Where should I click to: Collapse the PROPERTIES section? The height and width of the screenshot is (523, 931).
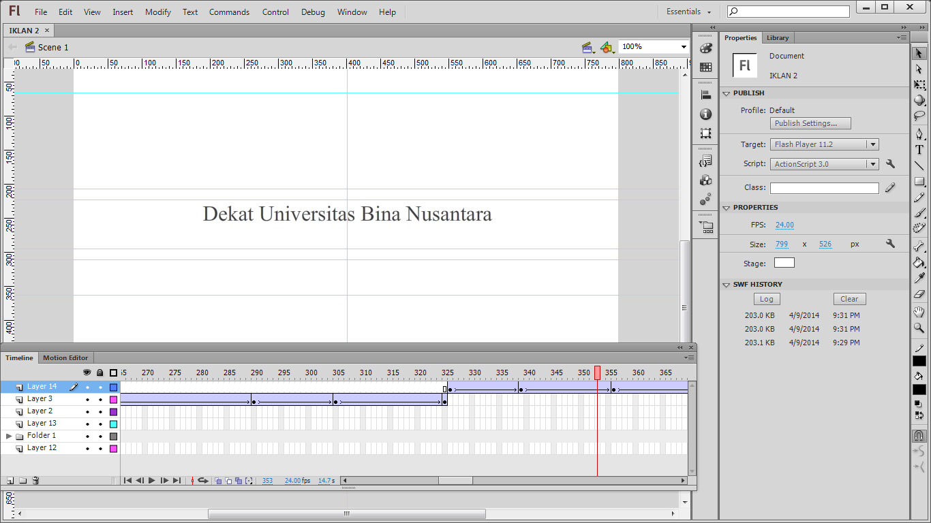pyautogui.click(x=727, y=208)
